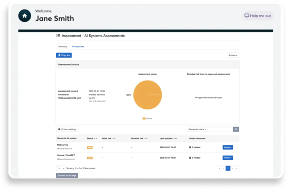The width and height of the screenshot is (288, 190).
Task: Click the Assessment status panel header
Action: pos(148,64)
